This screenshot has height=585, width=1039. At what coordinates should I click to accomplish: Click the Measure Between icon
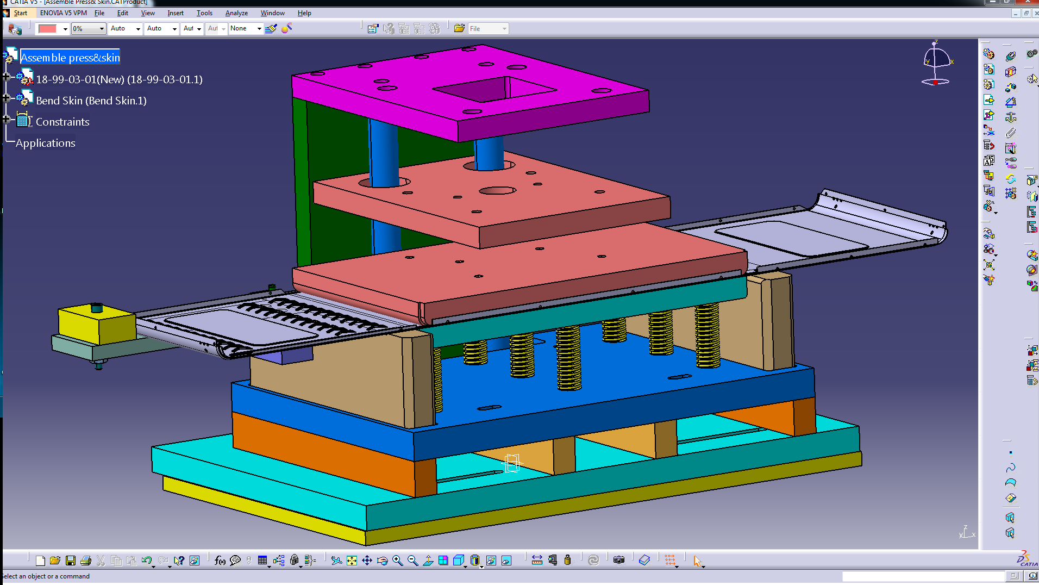(537, 561)
